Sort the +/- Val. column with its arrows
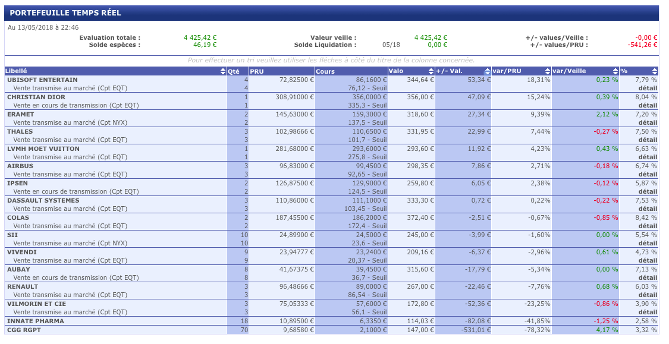This screenshot has height=344, width=669. pyautogui.click(x=487, y=72)
